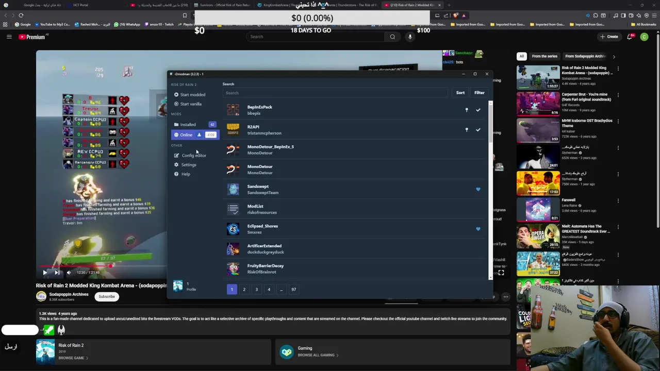Image resolution: width=660 pixels, height=371 pixels.
Task: Click the YouTube Premium logo
Action: (32, 37)
